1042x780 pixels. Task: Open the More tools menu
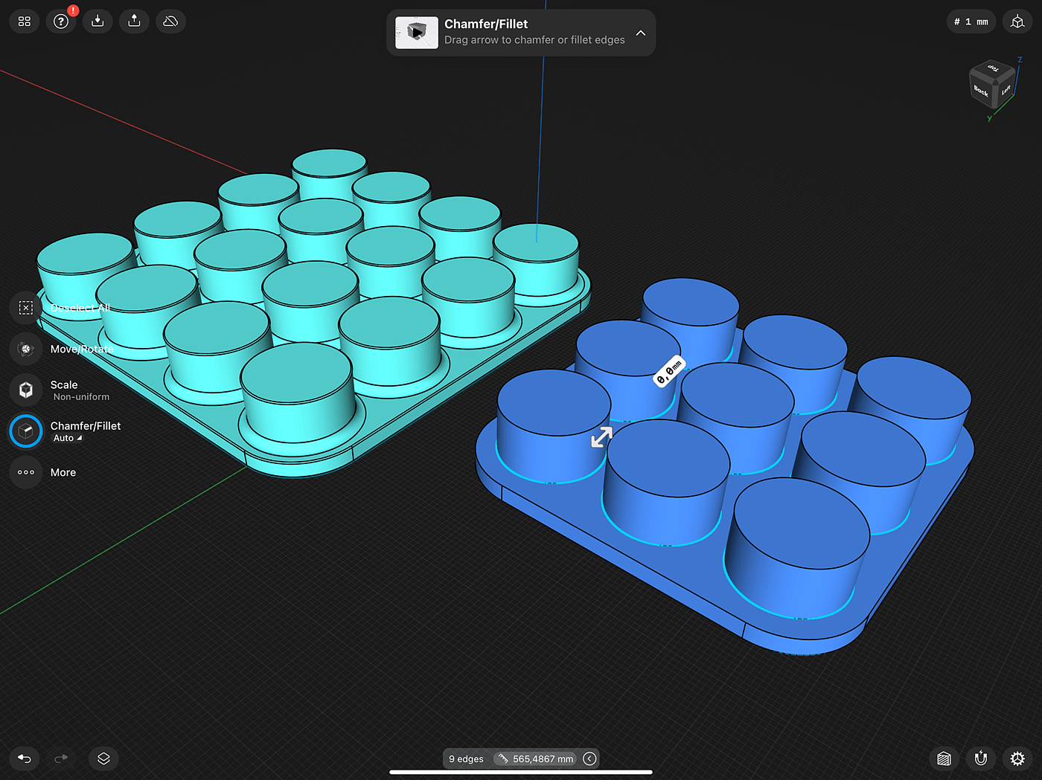(x=26, y=472)
